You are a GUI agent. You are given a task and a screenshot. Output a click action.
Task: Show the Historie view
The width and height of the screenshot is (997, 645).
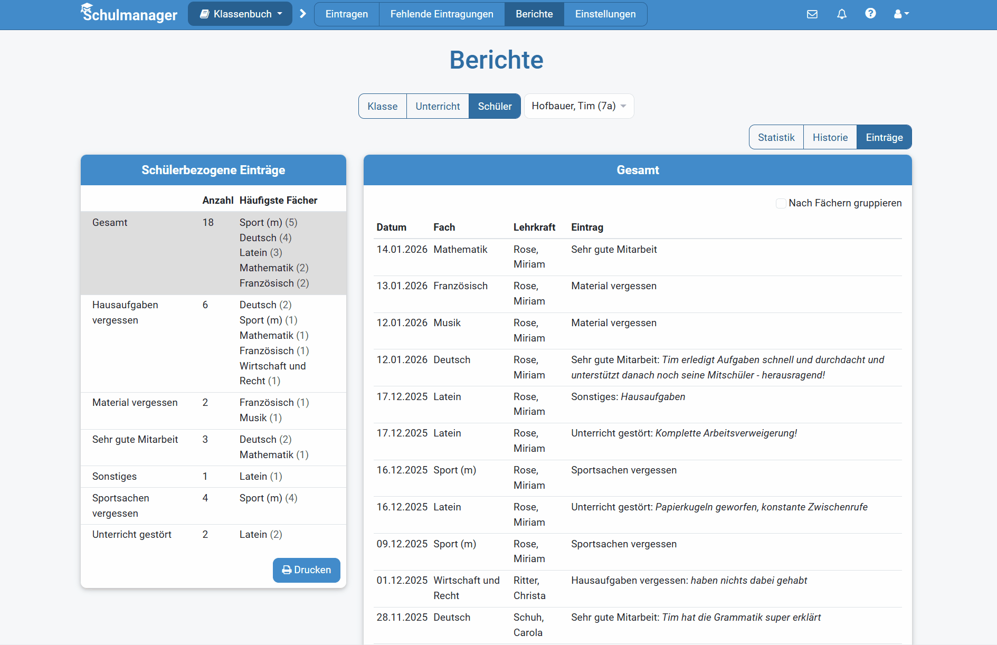pyautogui.click(x=830, y=137)
